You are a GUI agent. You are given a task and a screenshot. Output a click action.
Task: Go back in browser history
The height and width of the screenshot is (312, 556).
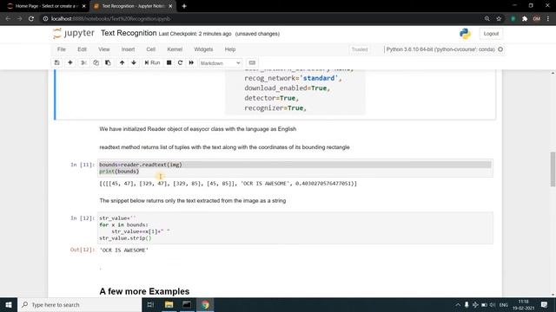click(x=8, y=19)
